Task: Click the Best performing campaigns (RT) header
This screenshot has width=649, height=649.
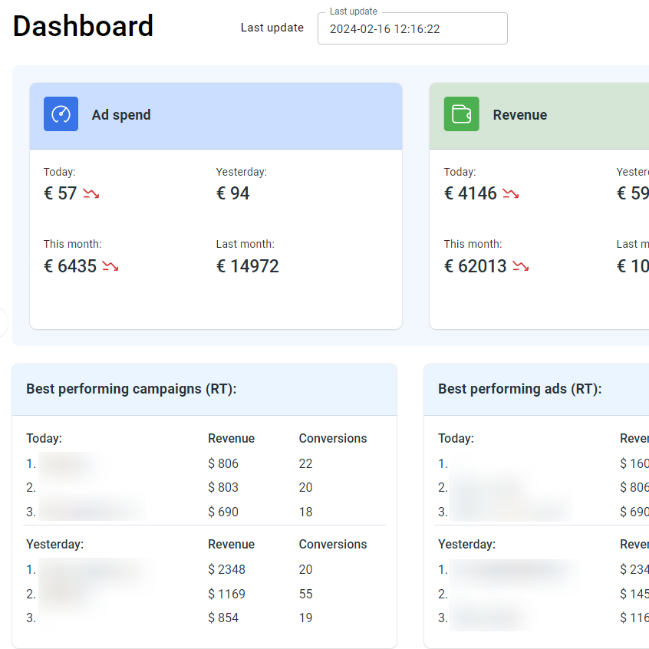Action: [131, 389]
